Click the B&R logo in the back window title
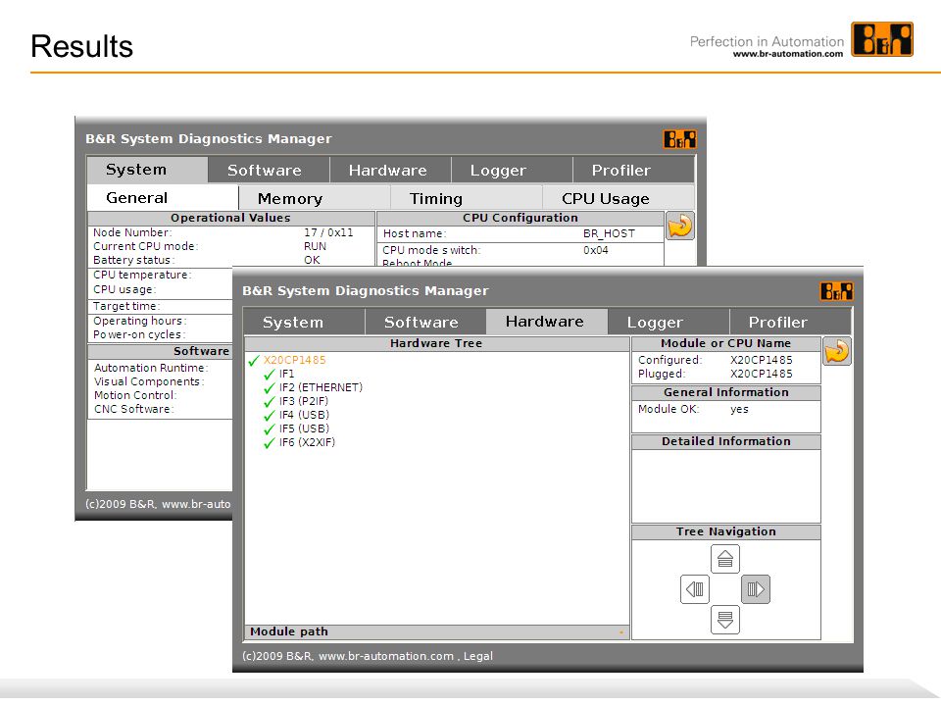Image resolution: width=941 pixels, height=706 pixels. pyautogui.click(x=680, y=140)
